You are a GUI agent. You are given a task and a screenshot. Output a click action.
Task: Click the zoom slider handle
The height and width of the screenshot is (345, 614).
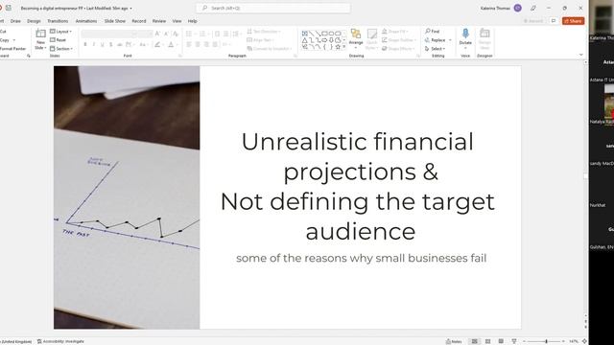[x=546, y=341]
